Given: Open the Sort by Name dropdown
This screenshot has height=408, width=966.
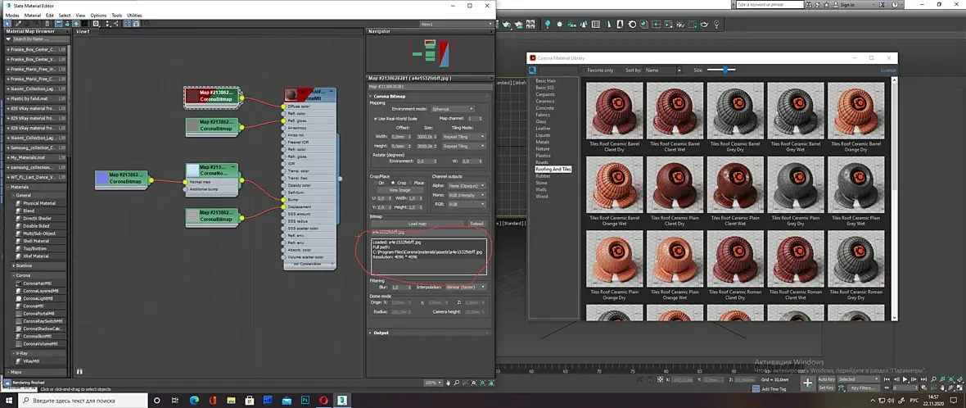Looking at the screenshot, I should coord(662,70).
